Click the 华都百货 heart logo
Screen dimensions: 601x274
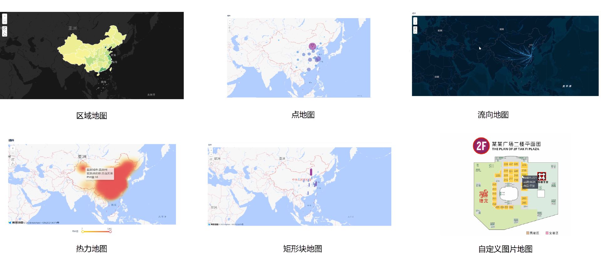542,176
